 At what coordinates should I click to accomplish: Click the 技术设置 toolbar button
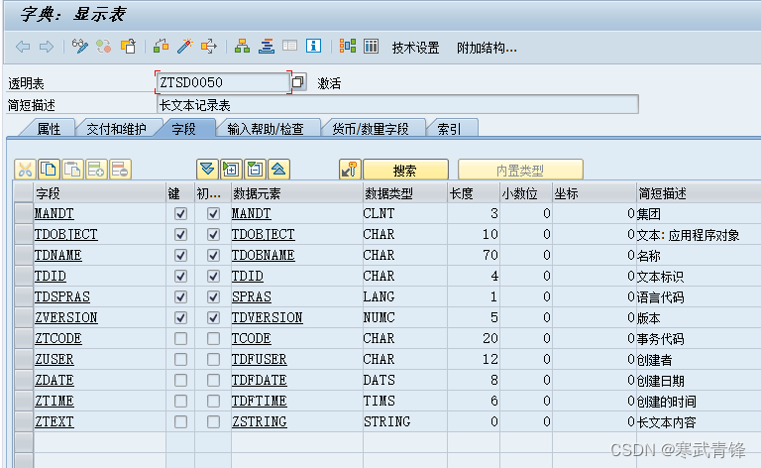coord(415,48)
